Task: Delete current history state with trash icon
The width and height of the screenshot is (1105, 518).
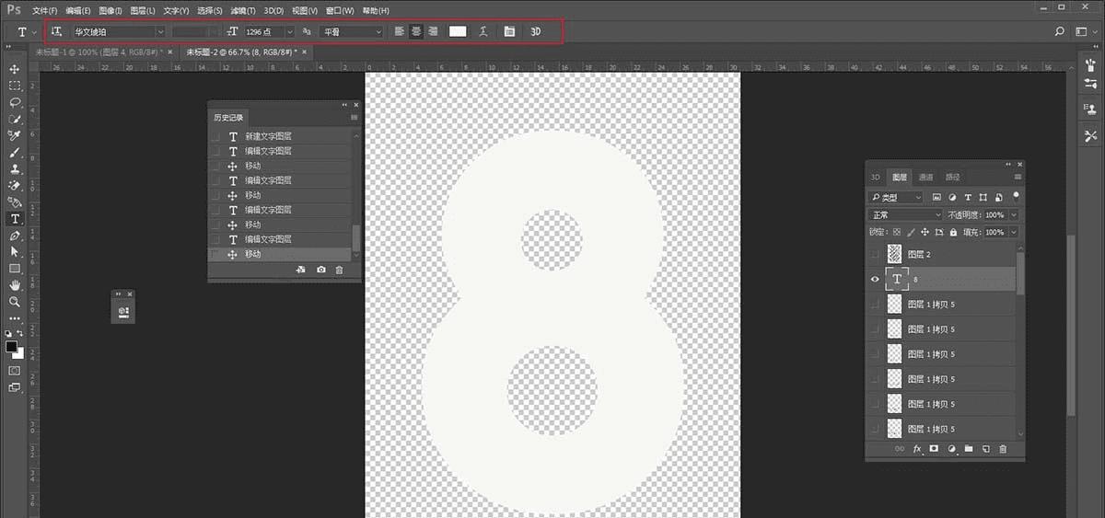Action: coord(339,270)
